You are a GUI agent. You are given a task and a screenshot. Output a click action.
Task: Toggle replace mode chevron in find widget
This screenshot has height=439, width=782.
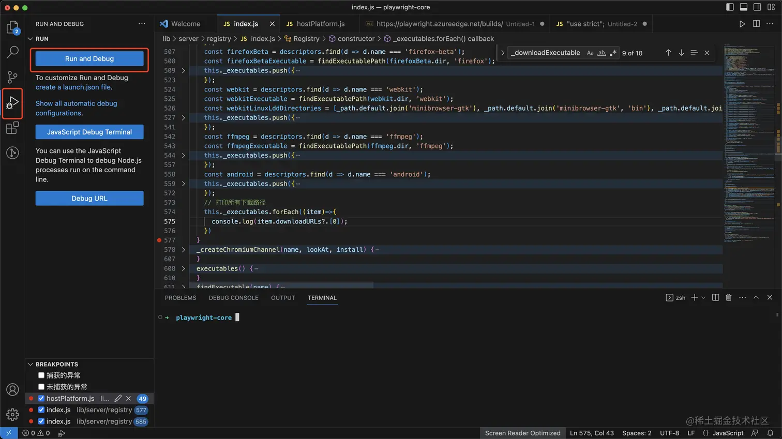point(502,53)
